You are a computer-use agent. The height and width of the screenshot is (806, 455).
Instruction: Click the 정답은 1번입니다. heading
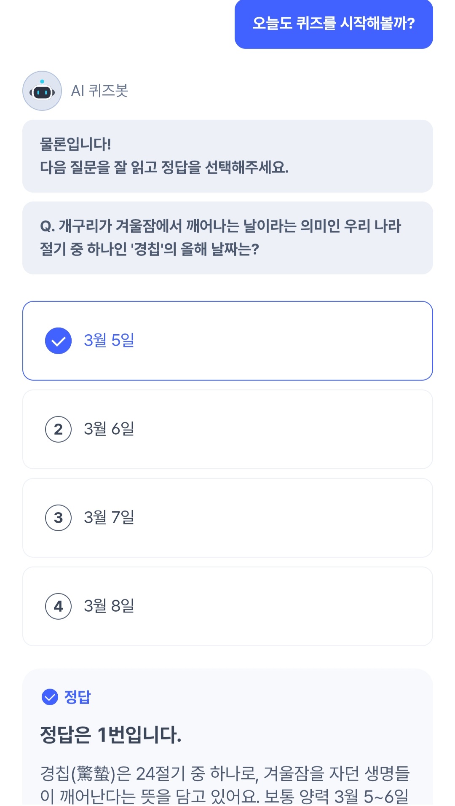click(x=111, y=735)
